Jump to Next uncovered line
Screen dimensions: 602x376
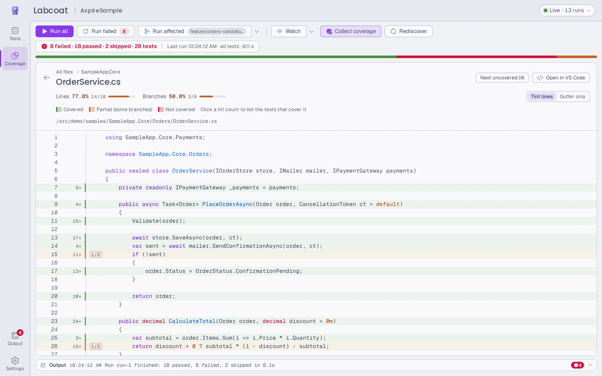(x=502, y=78)
